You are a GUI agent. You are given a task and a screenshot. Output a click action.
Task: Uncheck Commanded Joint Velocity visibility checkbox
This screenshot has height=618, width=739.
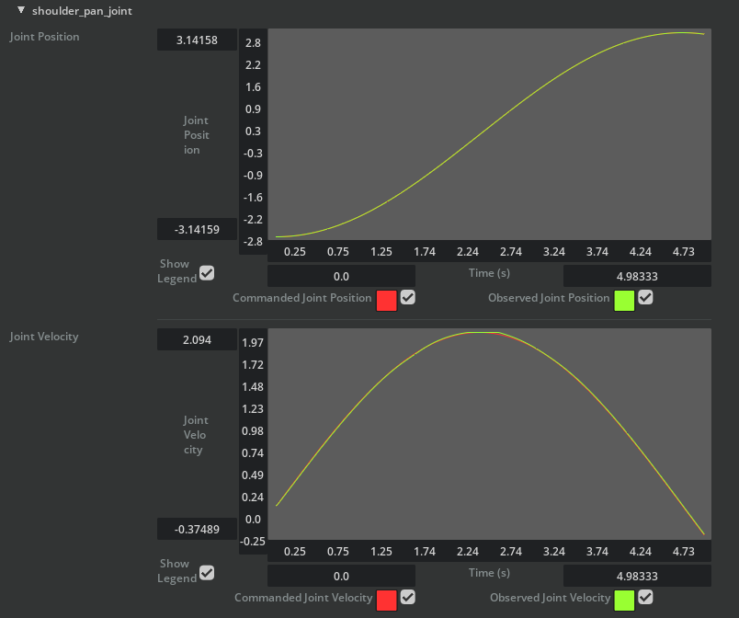coord(408,597)
